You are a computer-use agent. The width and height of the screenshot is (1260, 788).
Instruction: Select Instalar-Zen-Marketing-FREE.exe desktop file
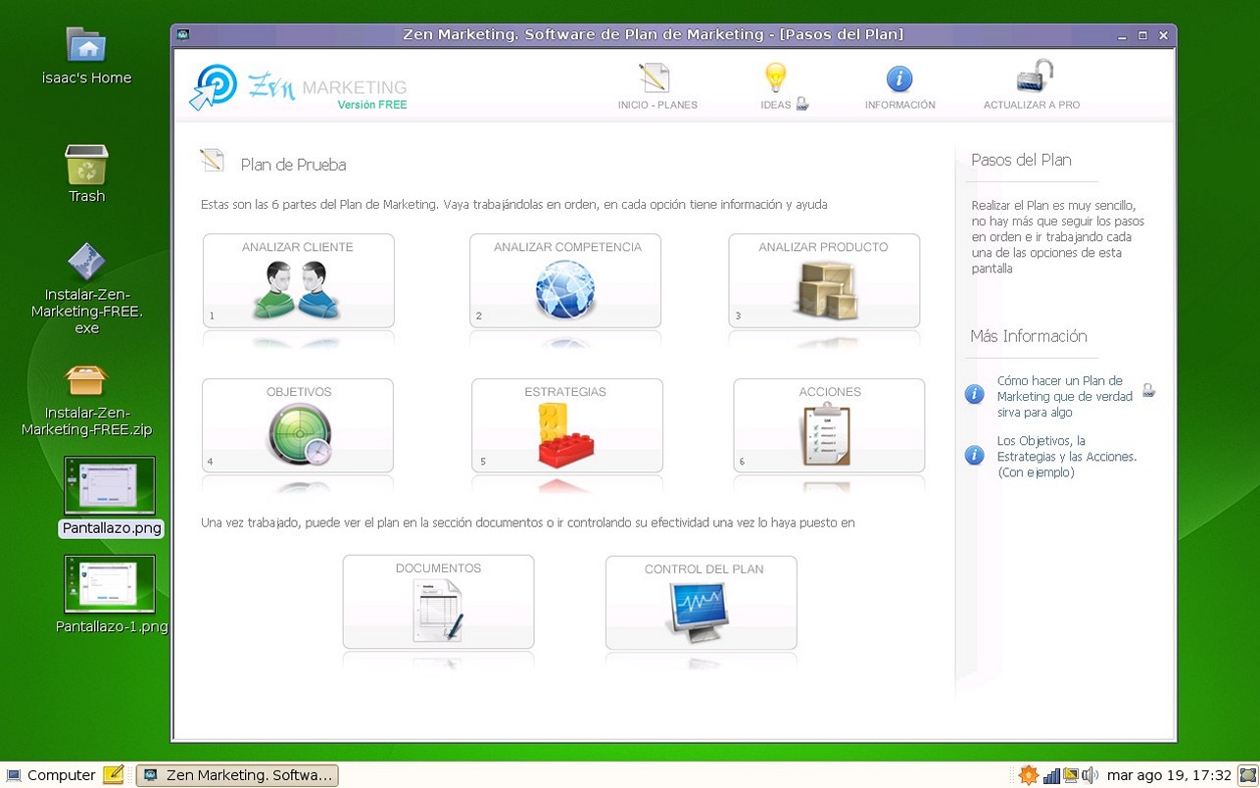pos(86,289)
